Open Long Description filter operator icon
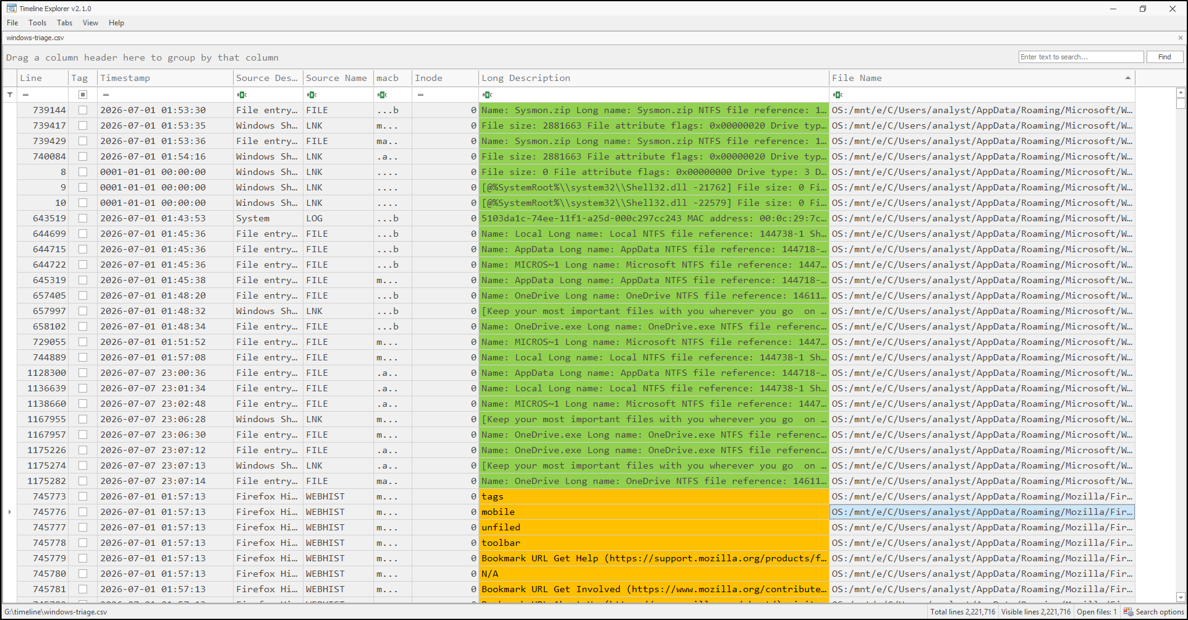The height and width of the screenshot is (620, 1188). point(487,95)
